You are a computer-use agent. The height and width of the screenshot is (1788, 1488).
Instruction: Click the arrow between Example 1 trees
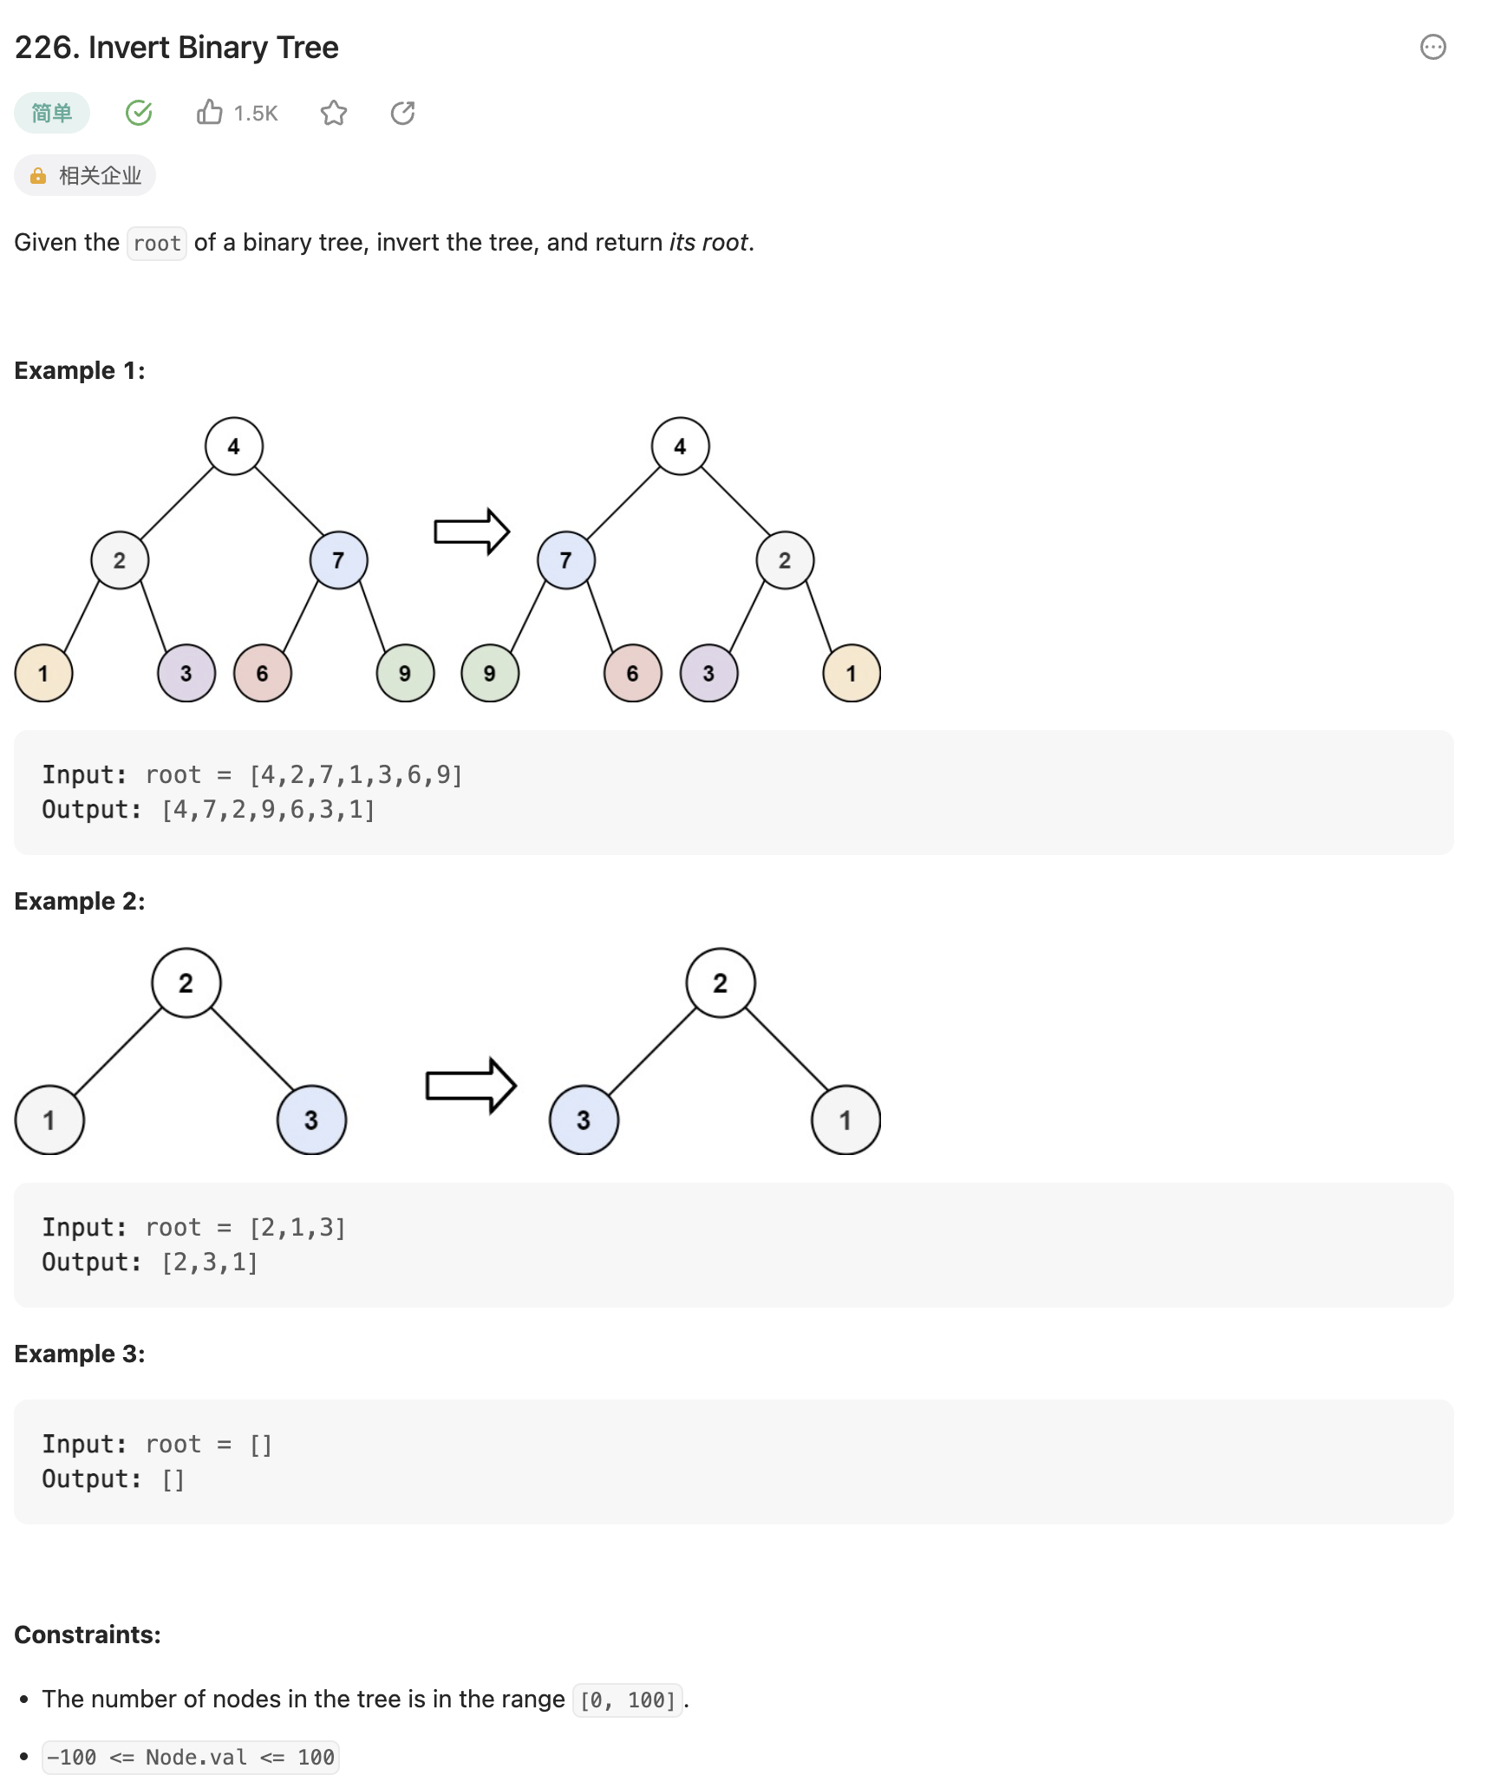point(472,531)
